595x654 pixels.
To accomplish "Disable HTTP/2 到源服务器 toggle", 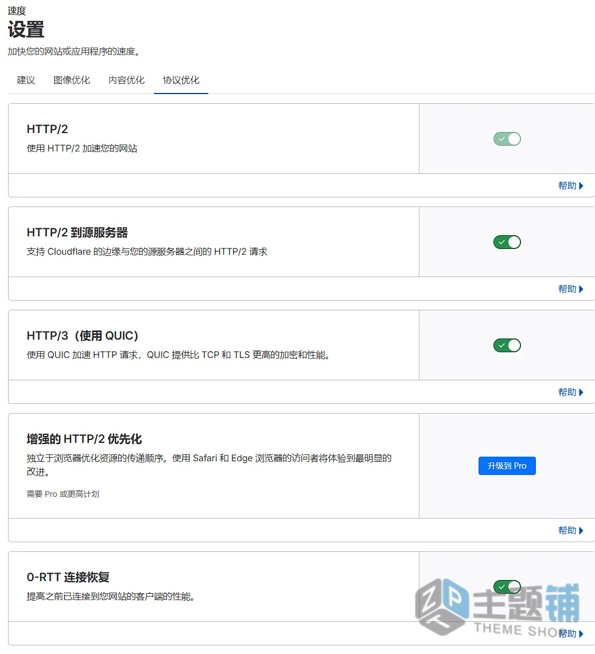I will 507,242.
